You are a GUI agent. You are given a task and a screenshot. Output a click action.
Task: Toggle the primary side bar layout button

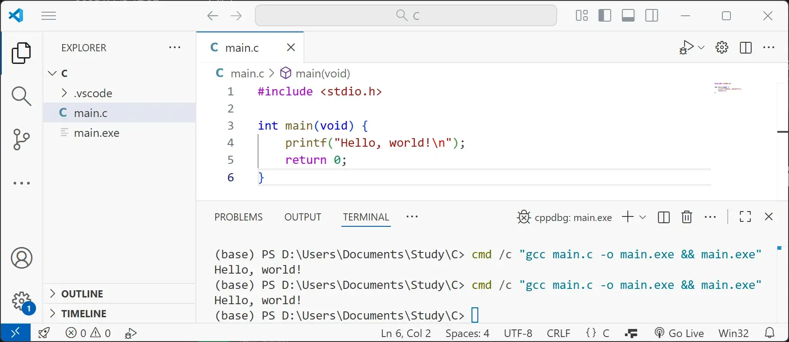pos(604,16)
